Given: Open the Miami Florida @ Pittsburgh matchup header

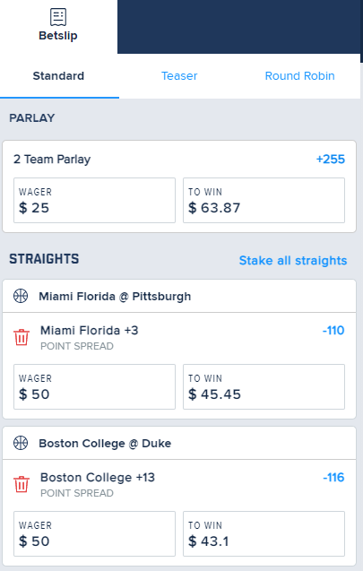Looking at the screenshot, I should click(179, 296).
